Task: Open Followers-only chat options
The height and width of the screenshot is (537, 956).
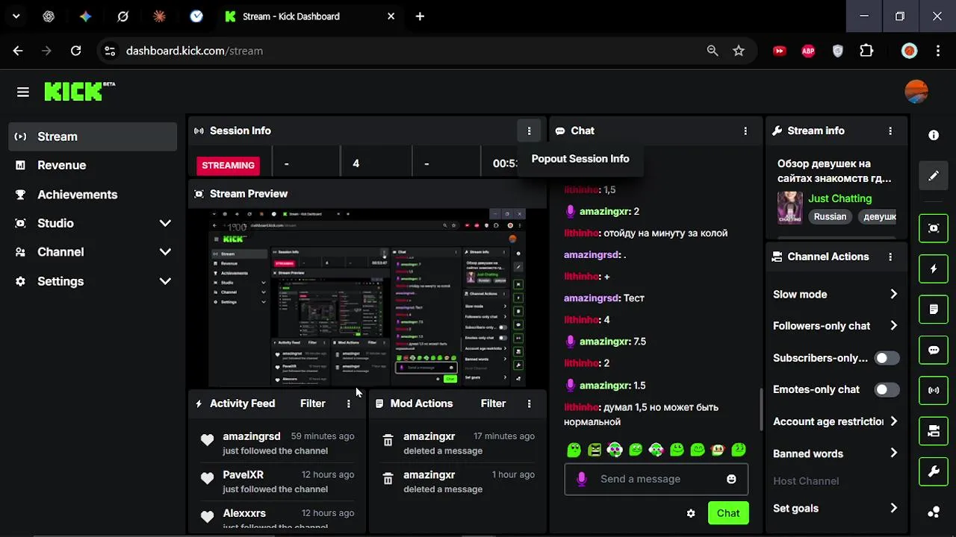Action: click(836, 326)
